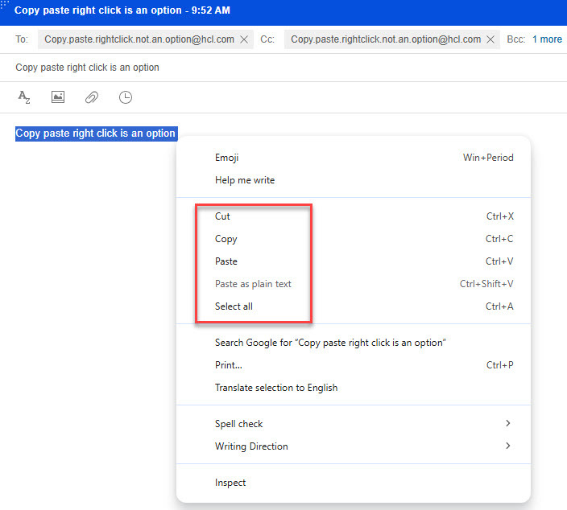Select Help me write option
This screenshot has height=510, width=567.
tap(245, 180)
